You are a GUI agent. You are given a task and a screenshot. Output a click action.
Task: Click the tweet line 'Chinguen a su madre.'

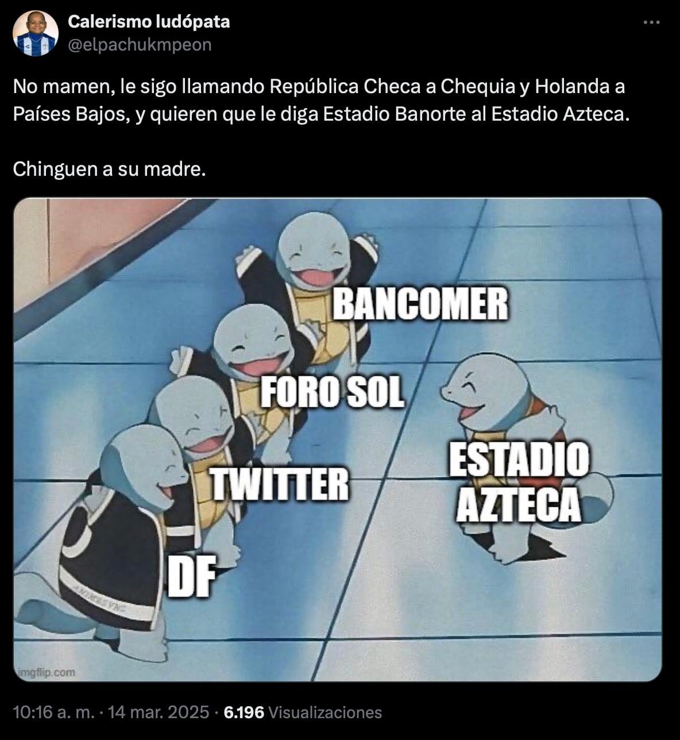(x=109, y=169)
